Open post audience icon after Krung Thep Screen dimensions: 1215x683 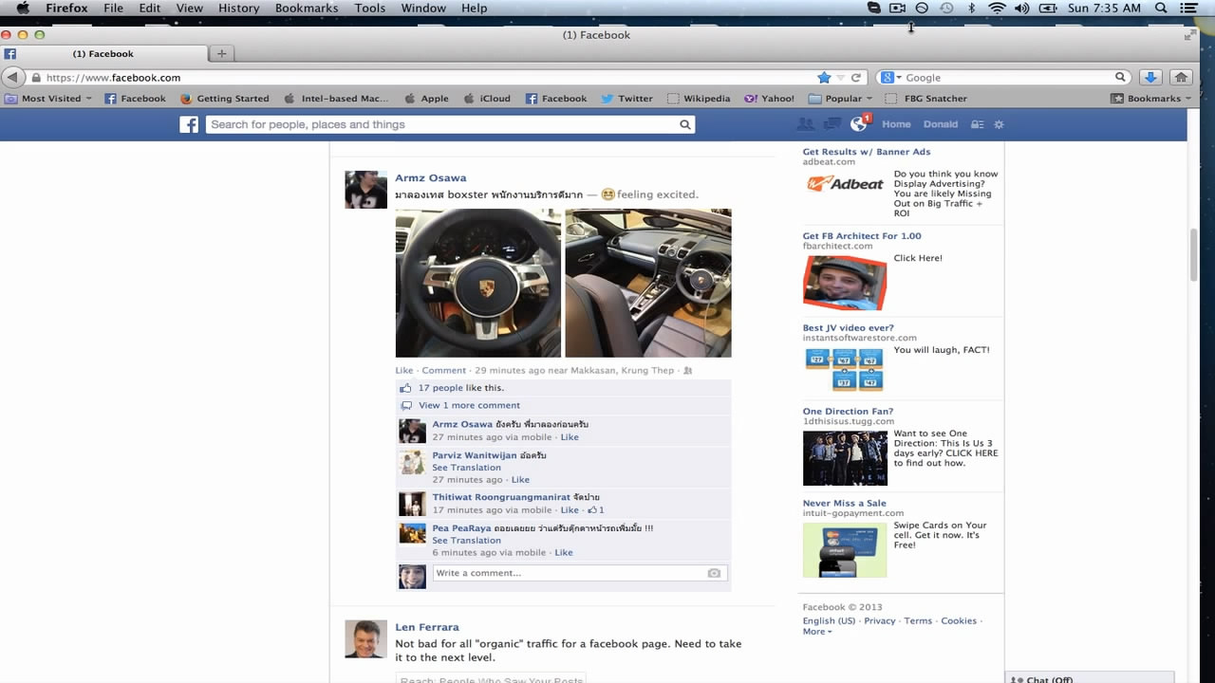688,371
